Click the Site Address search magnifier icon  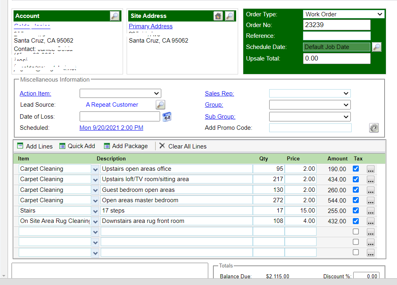[229, 16]
